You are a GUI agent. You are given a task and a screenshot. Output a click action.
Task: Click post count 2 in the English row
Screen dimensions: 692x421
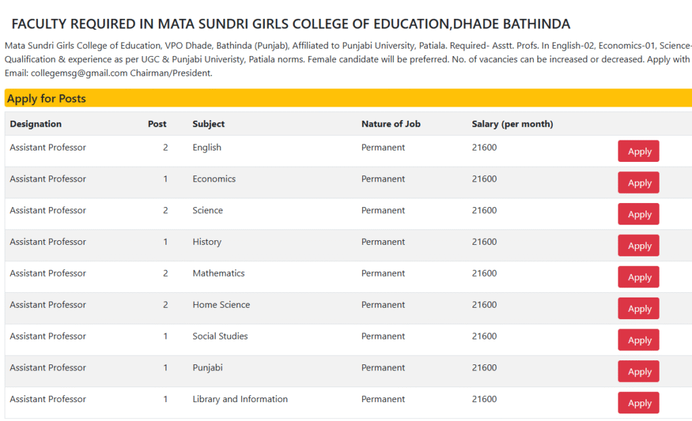click(x=166, y=148)
